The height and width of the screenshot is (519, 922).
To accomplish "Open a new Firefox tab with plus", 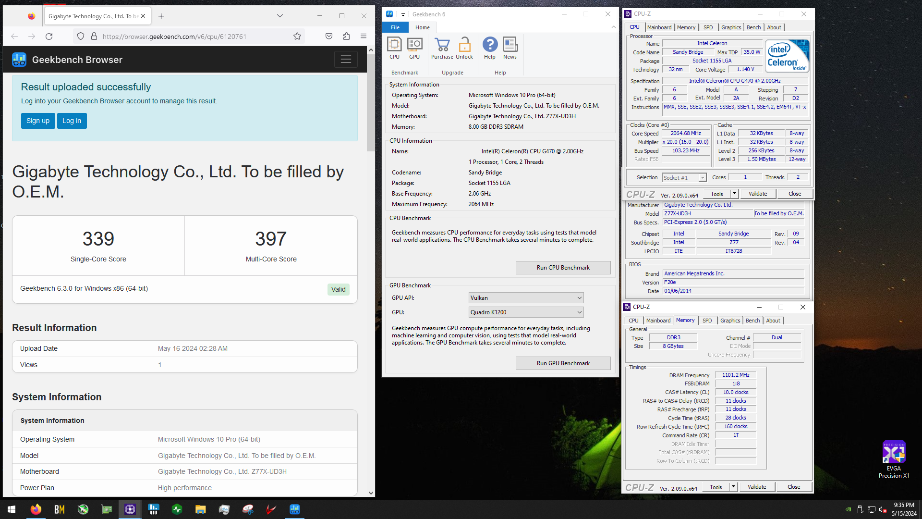I will tap(161, 16).
